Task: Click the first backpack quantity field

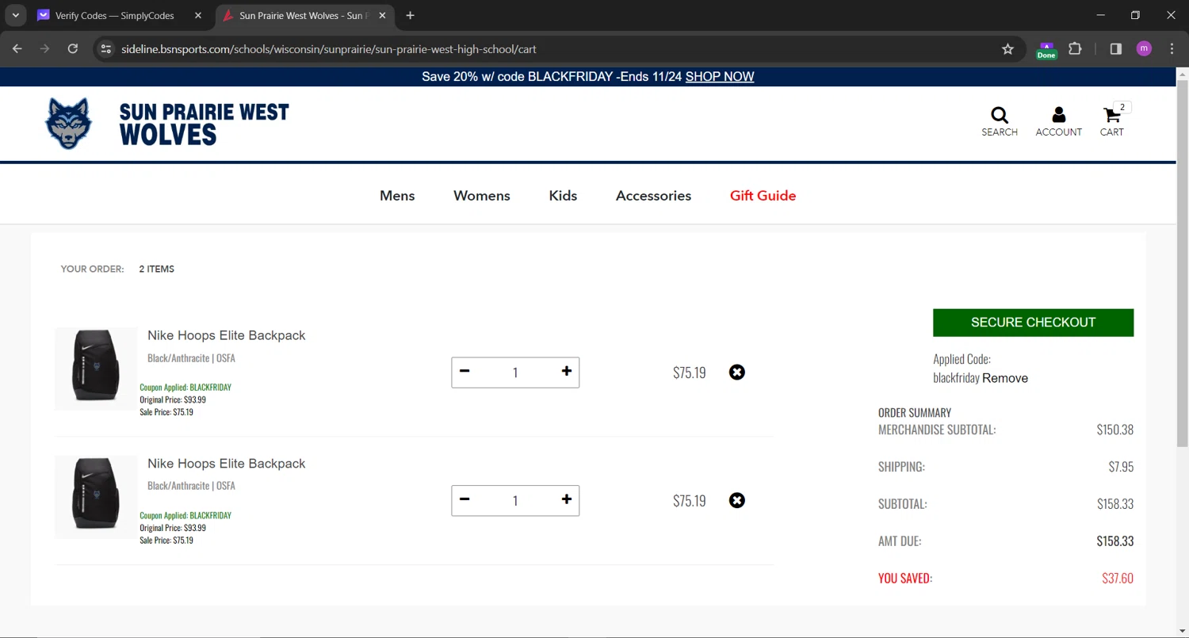Action: pos(515,372)
